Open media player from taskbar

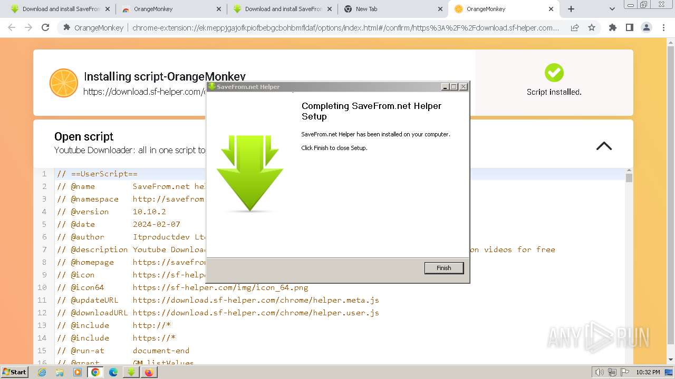point(78,372)
